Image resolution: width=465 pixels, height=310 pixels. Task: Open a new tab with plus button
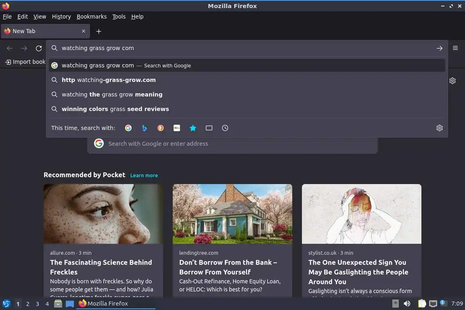coord(99,31)
